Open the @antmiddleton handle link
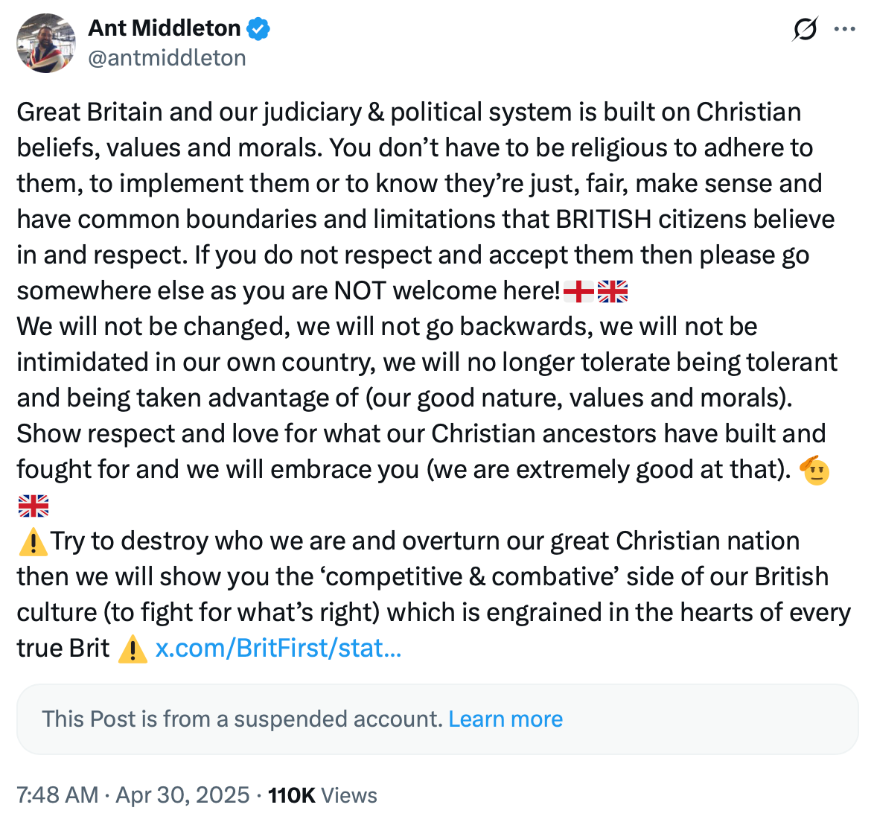The width and height of the screenshot is (874, 828). (x=167, y=58)
